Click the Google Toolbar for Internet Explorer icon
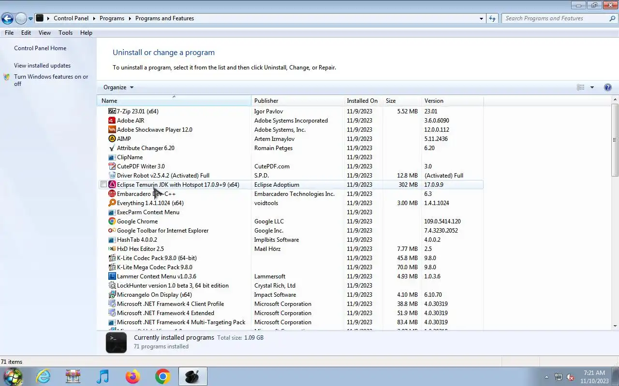619x386 pixels. 112,231
